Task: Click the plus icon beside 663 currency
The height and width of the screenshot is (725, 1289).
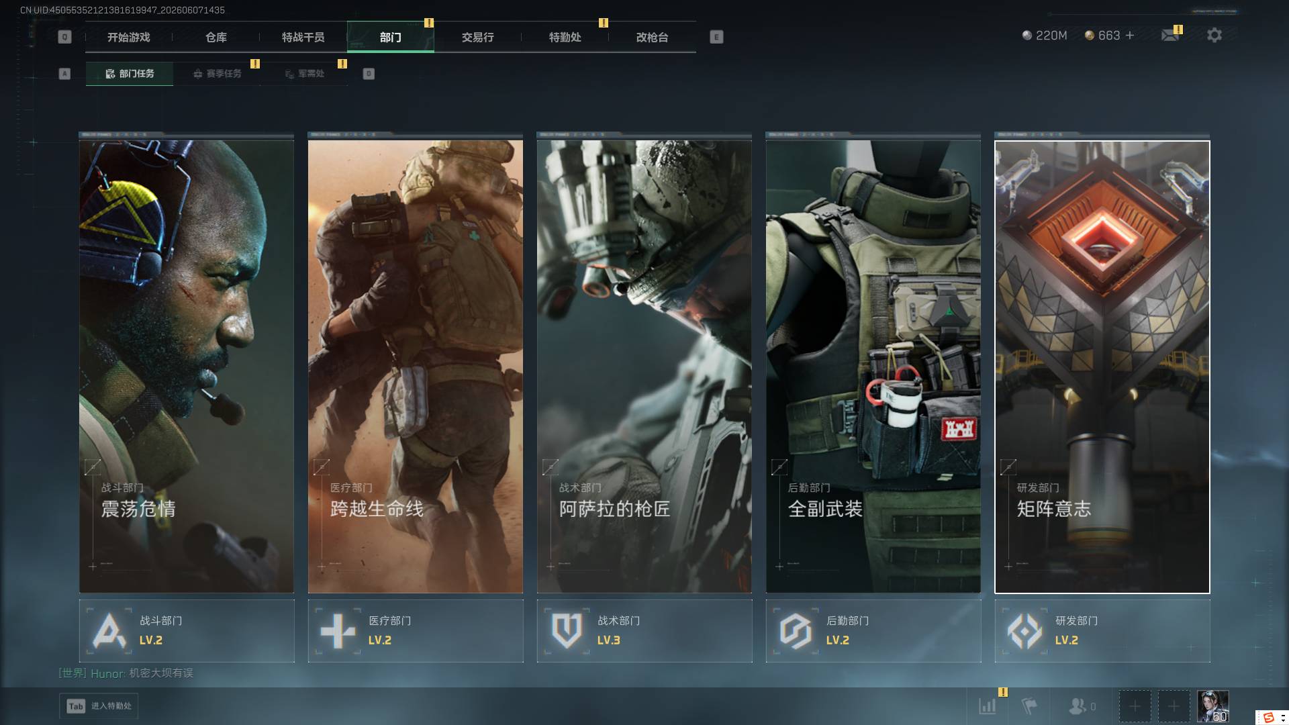Action: (x=1130, y=36)
